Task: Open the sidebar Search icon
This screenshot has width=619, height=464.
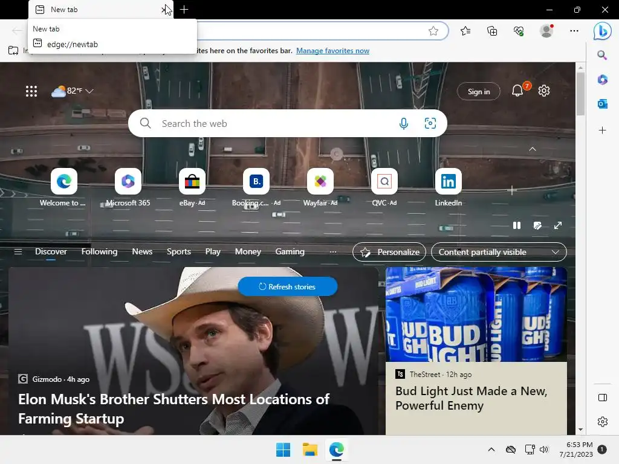Action: click(602, 55)
